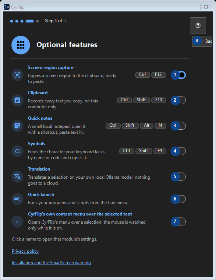This screenshot has height=280, width=216.
Task: Click Shift keycap in Quick notes row
Action: tap(130, 126)
